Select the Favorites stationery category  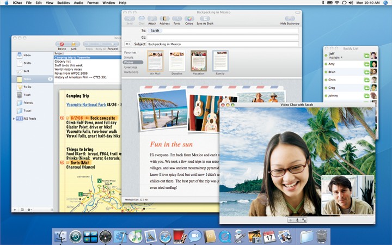[130, 52]
